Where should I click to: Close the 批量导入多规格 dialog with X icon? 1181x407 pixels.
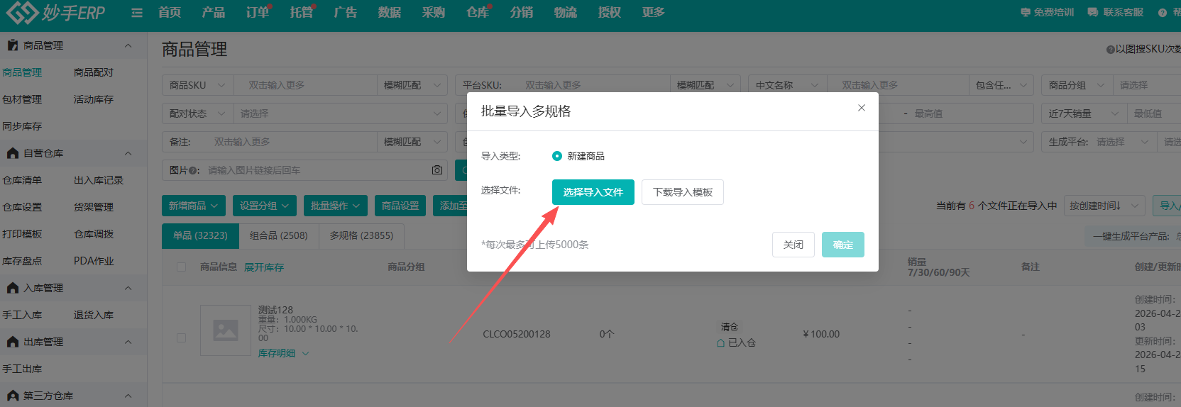coord(862,108)
